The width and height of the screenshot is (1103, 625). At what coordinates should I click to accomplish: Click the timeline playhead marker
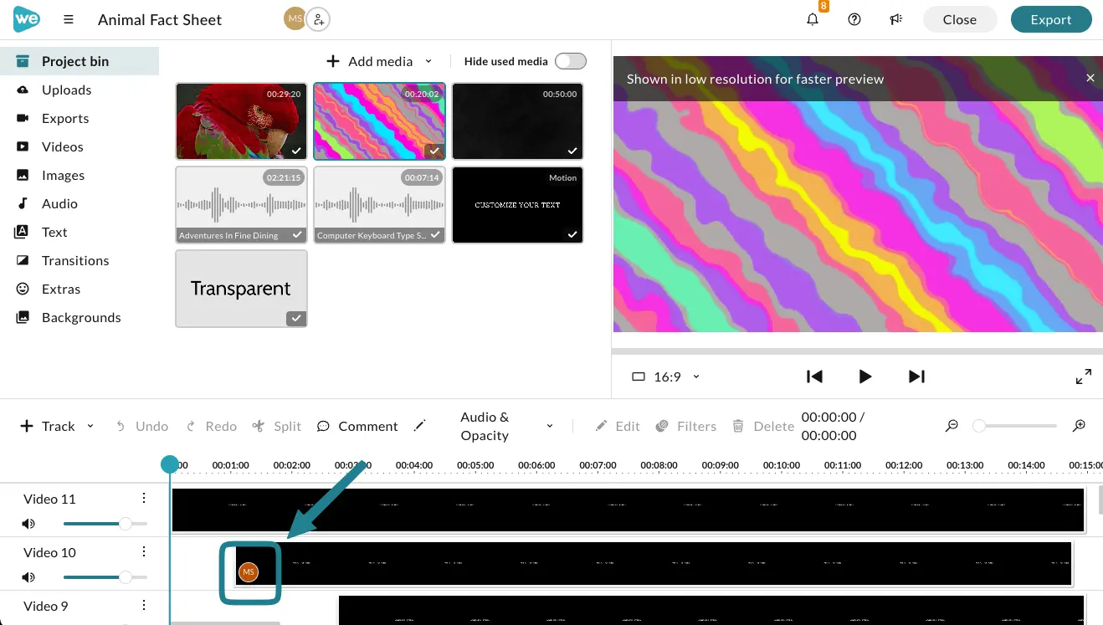click(x=170, y=464)
